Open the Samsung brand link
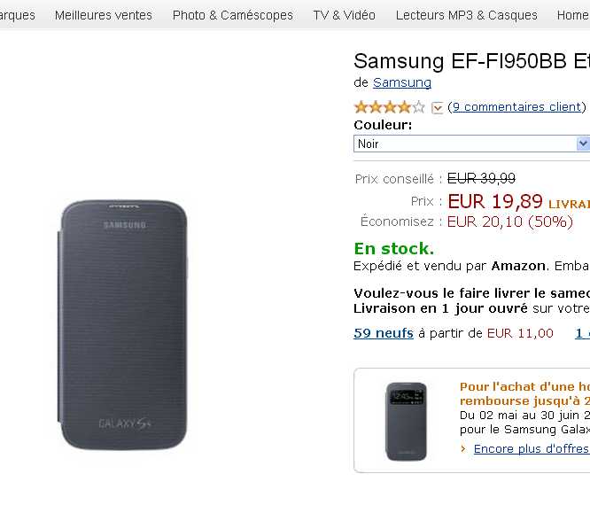Image resolution: width=590 pixels, height=513 pixels. pos(402,82)
